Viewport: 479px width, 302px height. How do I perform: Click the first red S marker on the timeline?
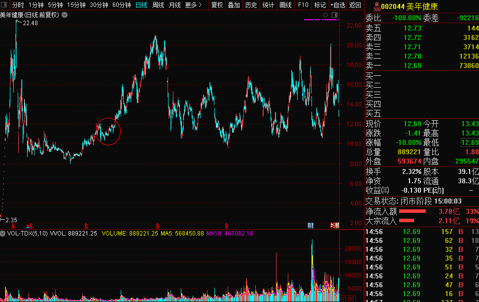pos(13,226)
